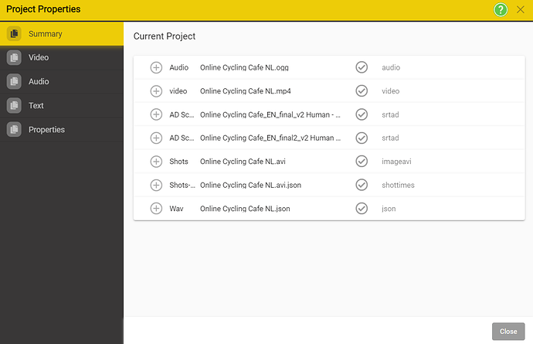533x344 pixels.
Task: Click the 'imageavi' type label
Action: (x=396, y=162)
